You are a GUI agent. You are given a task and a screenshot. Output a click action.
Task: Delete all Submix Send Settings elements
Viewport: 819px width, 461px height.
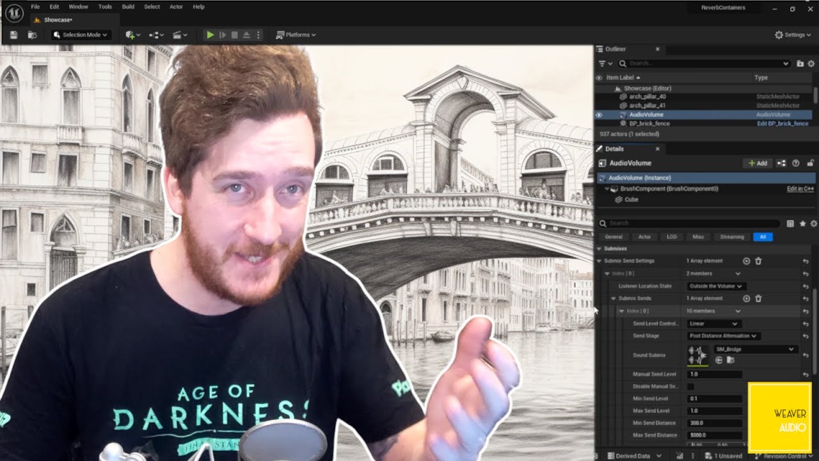758,261
